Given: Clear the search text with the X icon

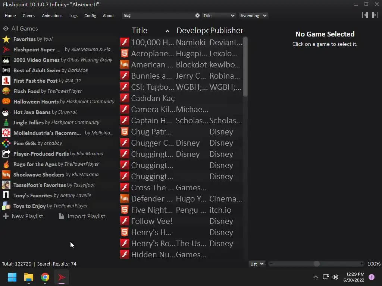Looking at the screenshot, I should click(197, 16).
